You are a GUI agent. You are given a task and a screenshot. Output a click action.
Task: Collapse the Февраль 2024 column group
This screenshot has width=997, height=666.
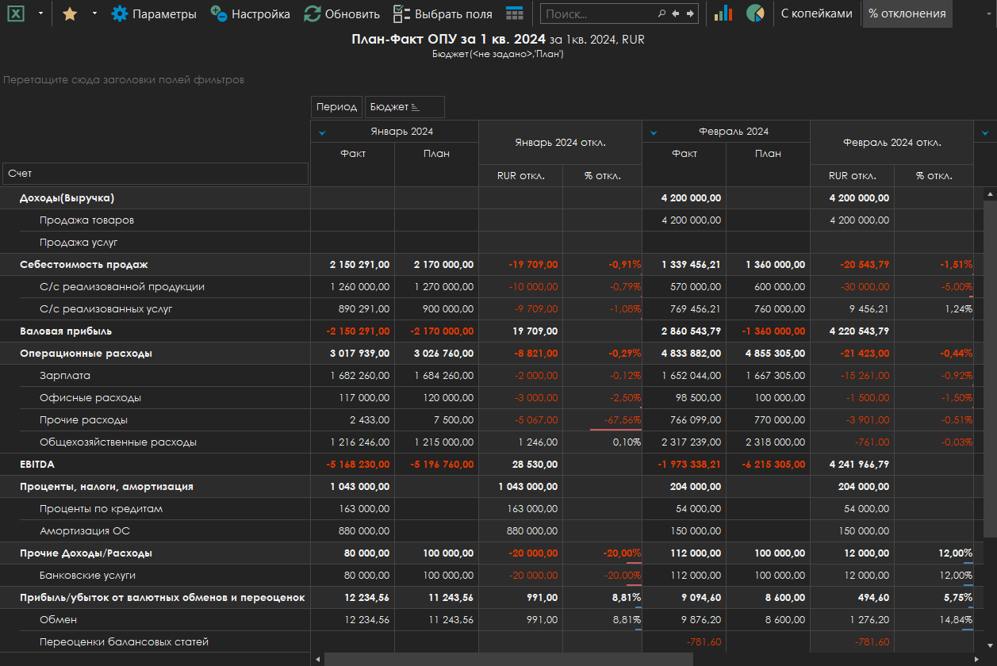654,132
